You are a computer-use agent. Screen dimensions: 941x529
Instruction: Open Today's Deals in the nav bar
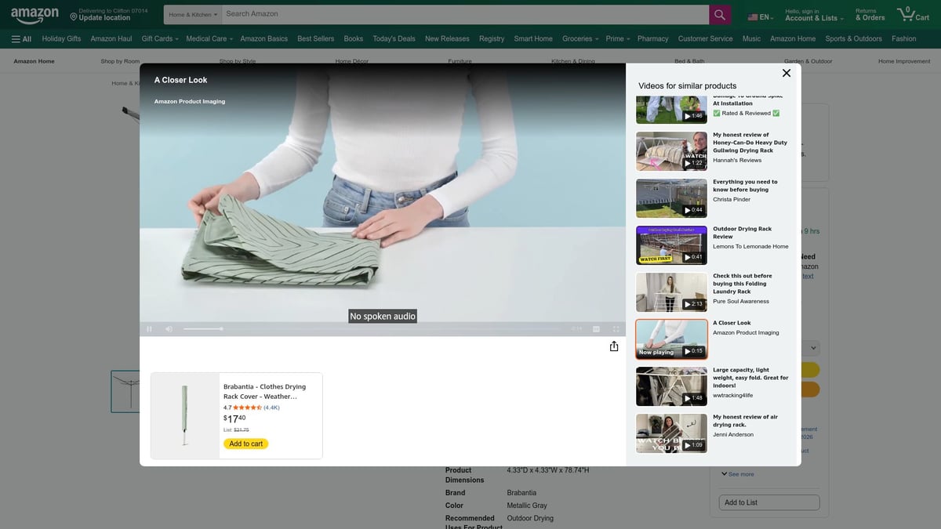tap(394, 38)
